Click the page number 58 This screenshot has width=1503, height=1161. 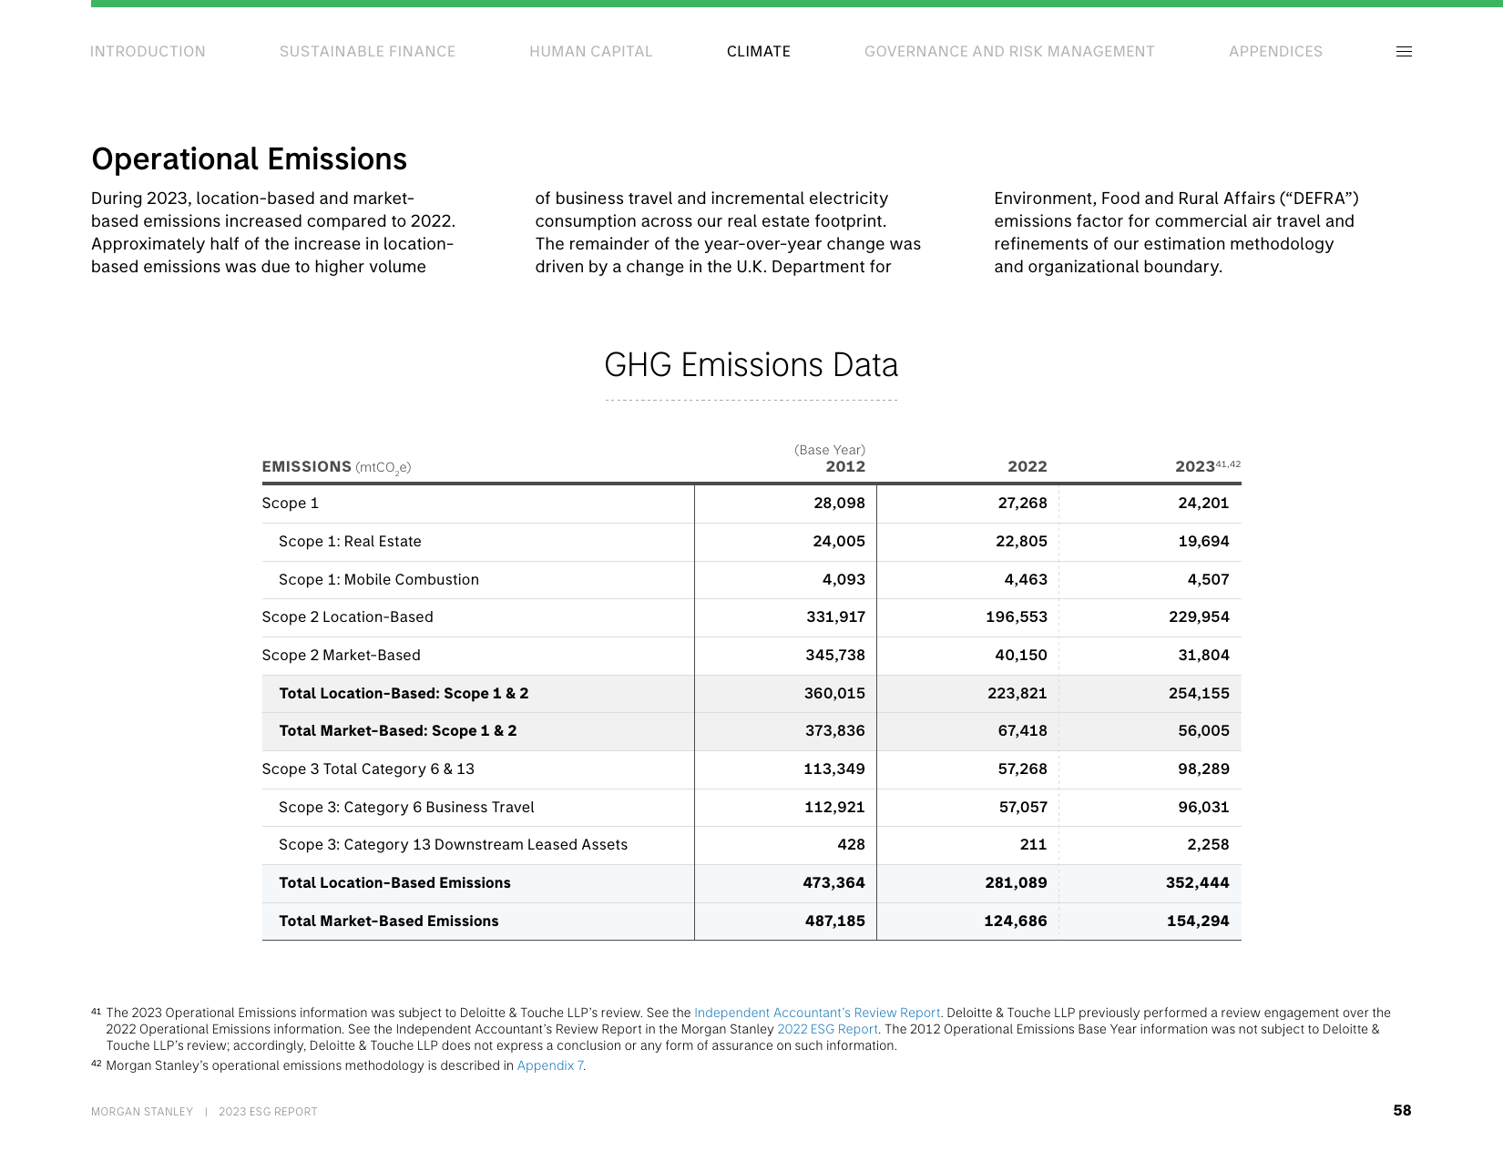click(x=1402, y=1111)
